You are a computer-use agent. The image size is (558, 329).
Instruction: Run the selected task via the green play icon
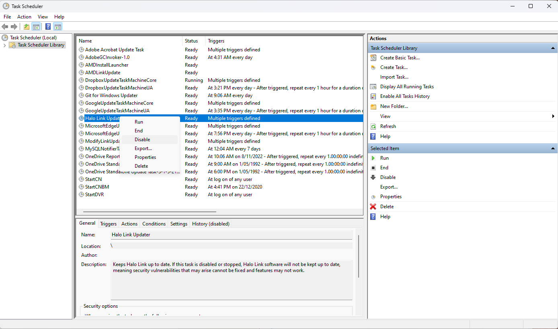[374, 158]
